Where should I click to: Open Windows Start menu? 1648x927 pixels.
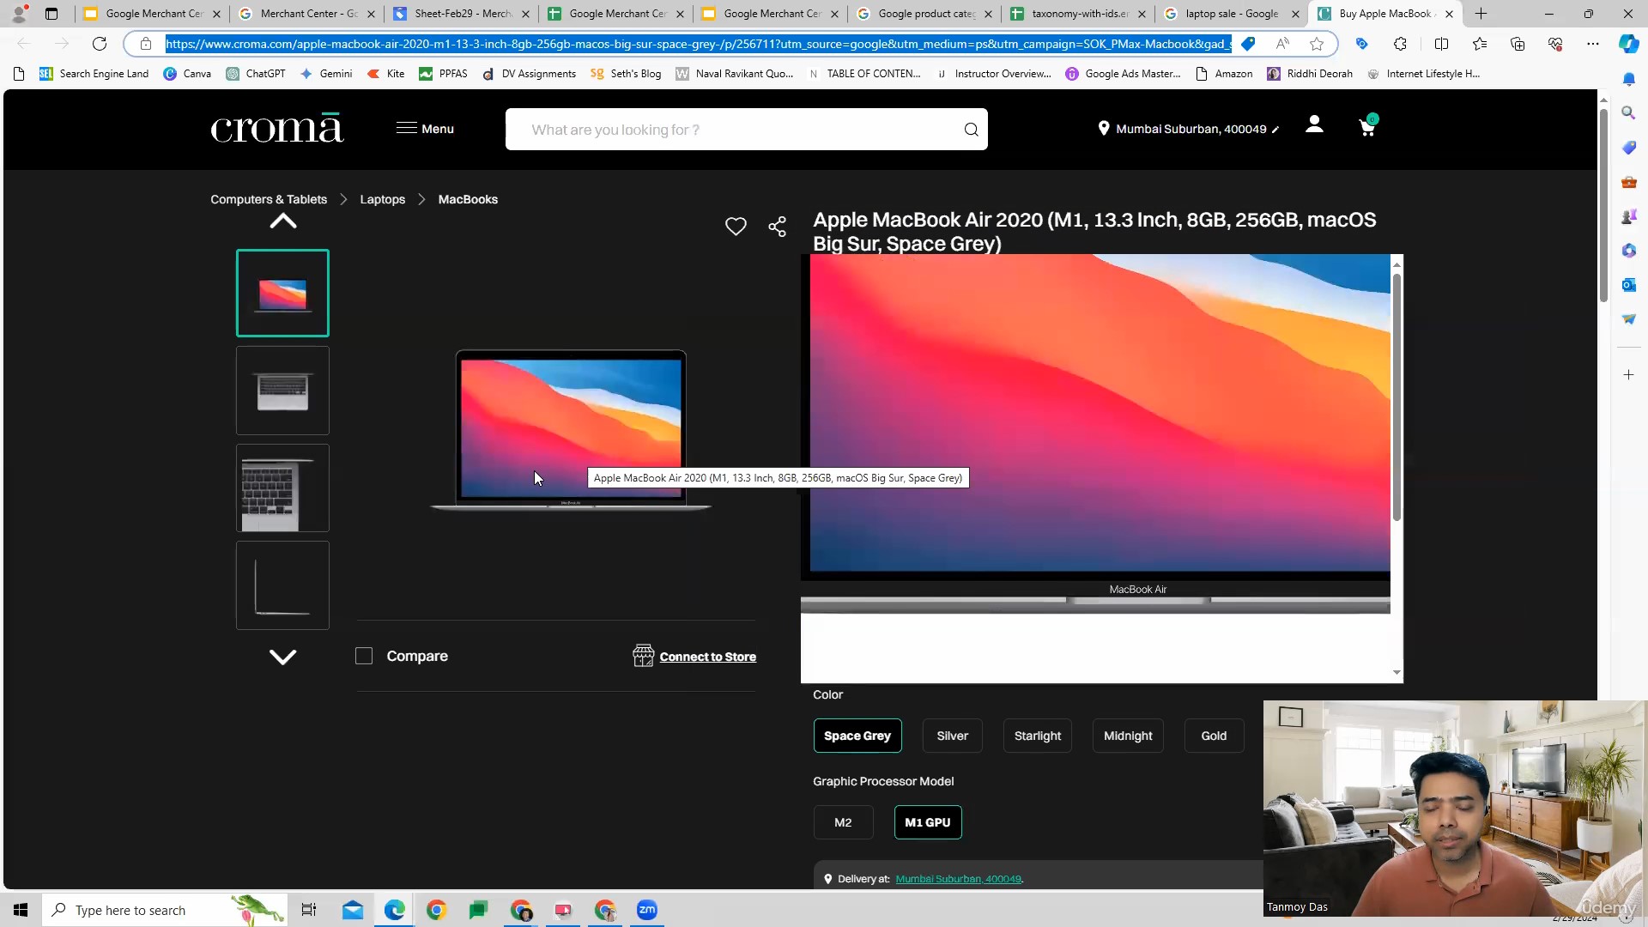(x=21, y=910)
